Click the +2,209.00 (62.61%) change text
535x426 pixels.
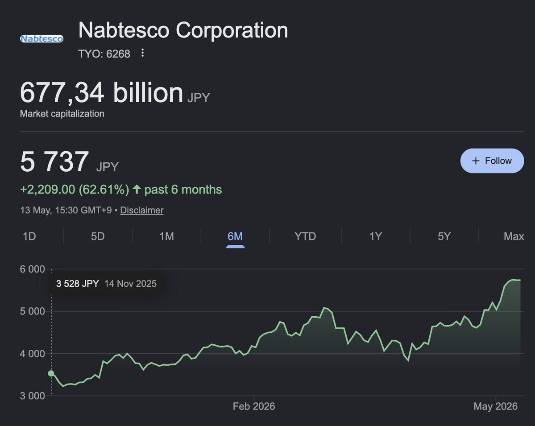coord(75,190)
